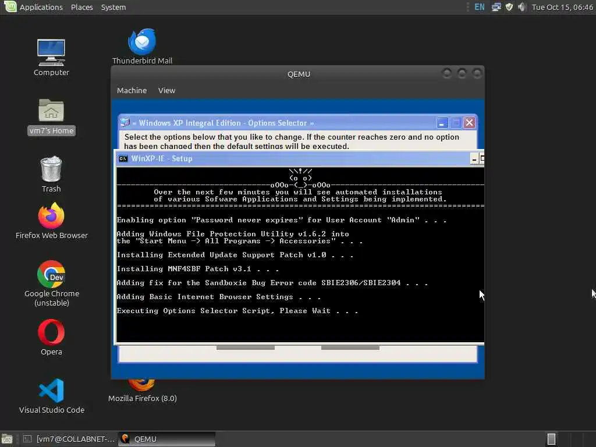The height and width of the screenshot is (447, 596).
Task: Open vm7's Home folder icon
Action: click(x=51, y=110)
